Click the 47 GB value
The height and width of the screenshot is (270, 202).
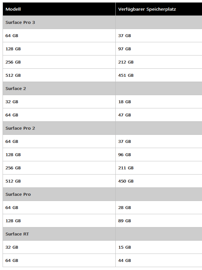tap(124, 115)
